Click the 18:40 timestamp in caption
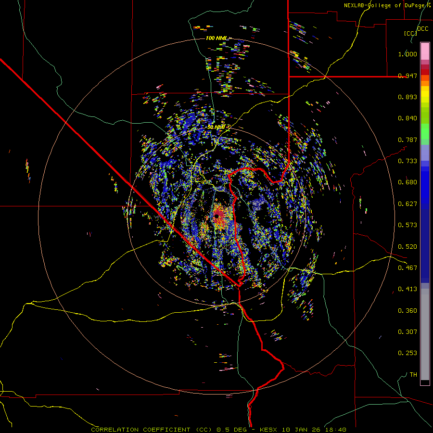Screen dimensions: 433x433 coord(336,430)
